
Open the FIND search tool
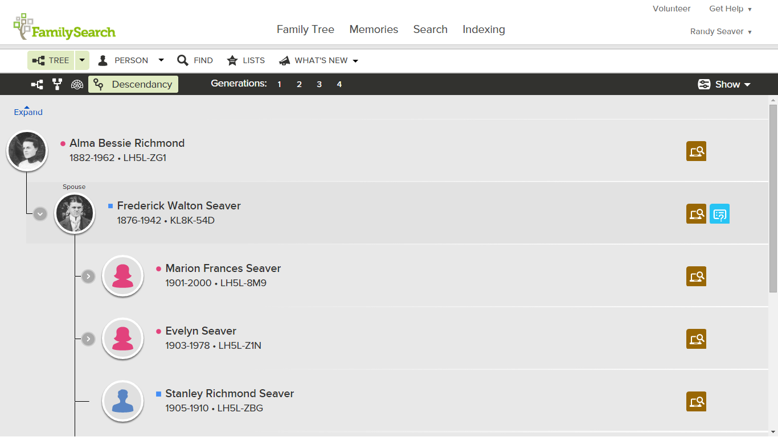tap(195, 60)
